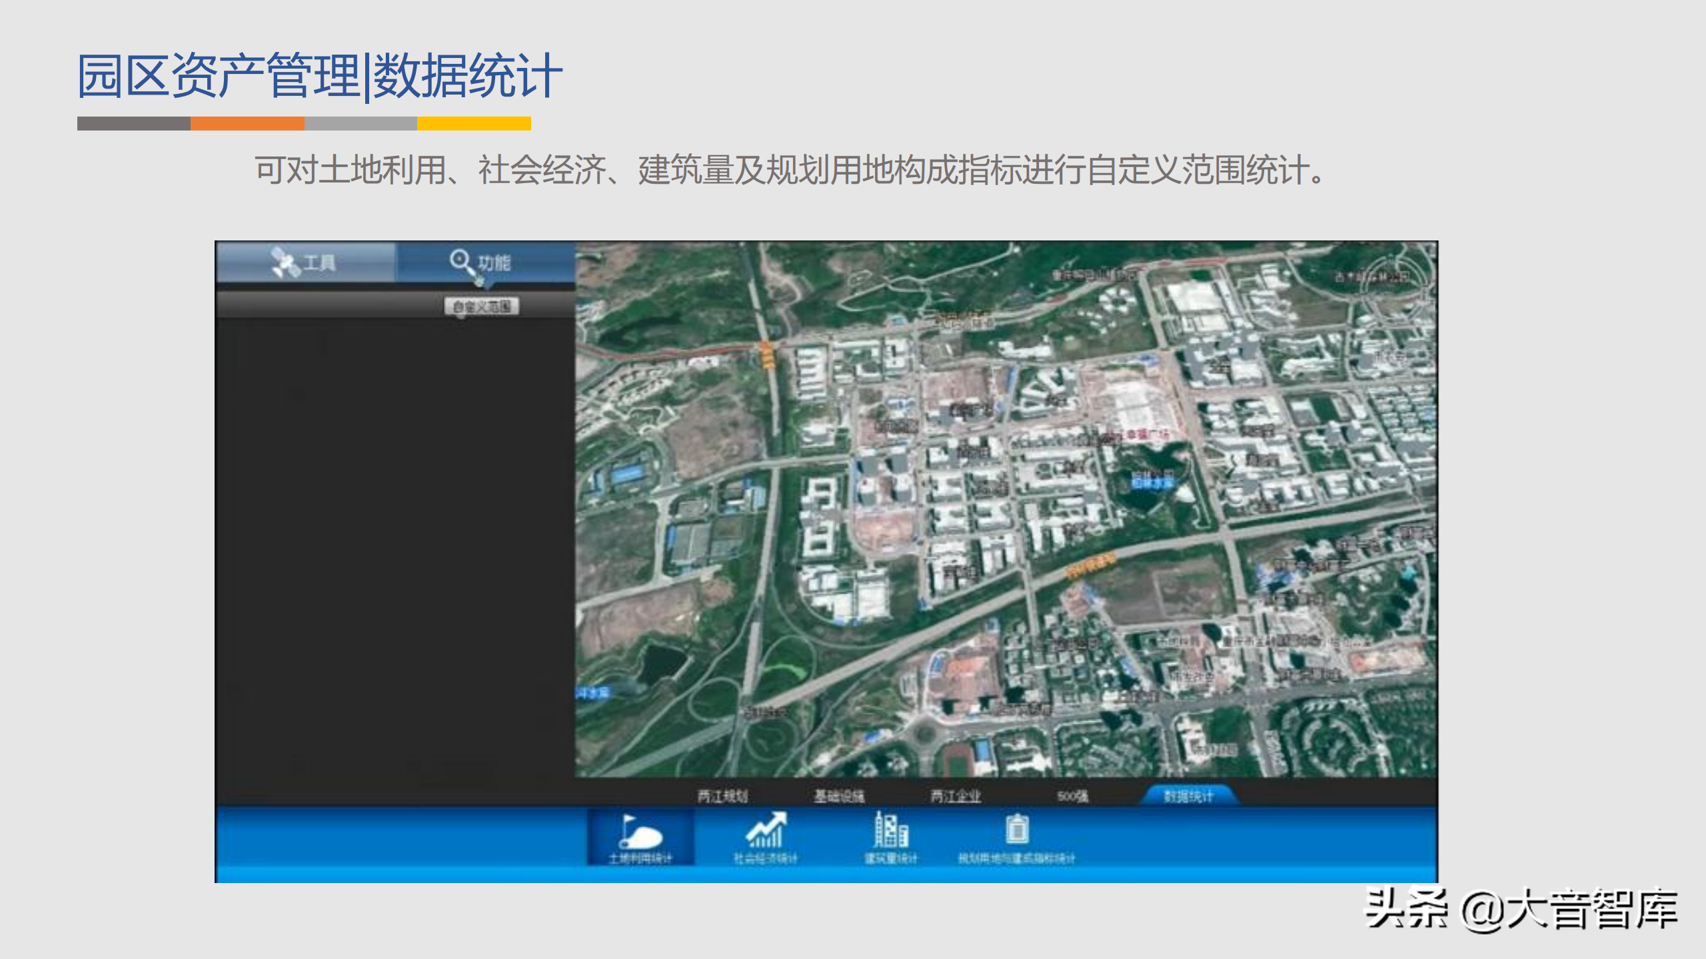This screenshot has width=1706, height=959.
Task: Select the 500强 bottom tab
Action: [x=1072, y=796]
